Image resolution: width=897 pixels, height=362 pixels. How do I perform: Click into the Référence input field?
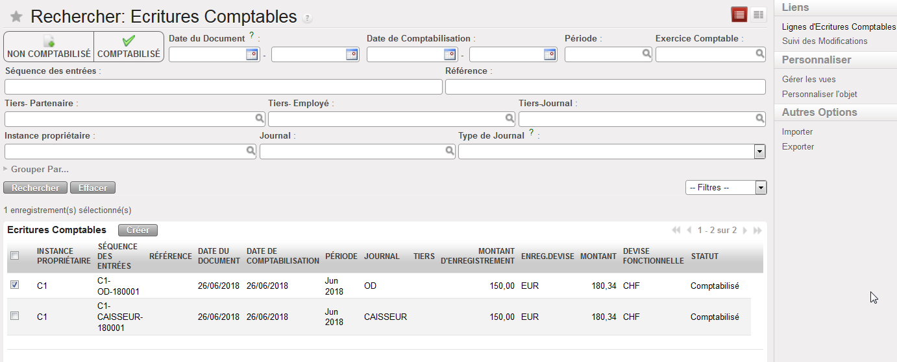tap(605, 87)
